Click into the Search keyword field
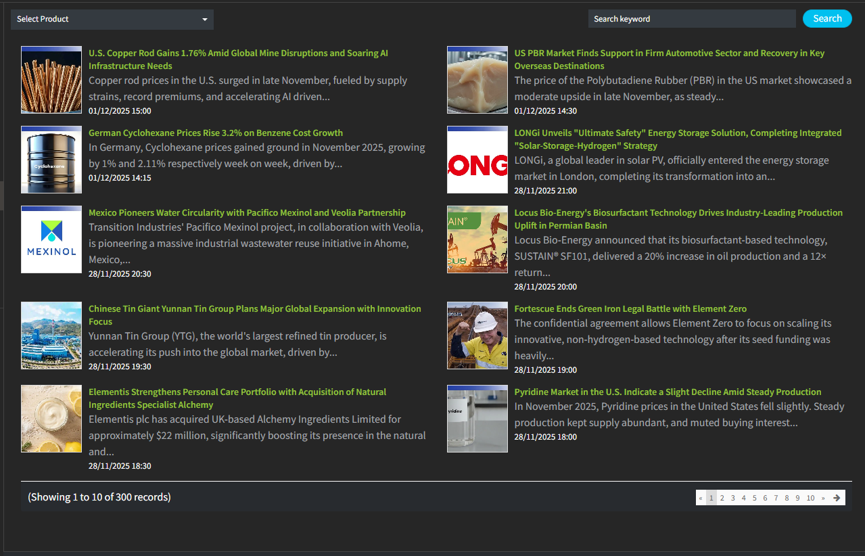 tap(692, 19)
